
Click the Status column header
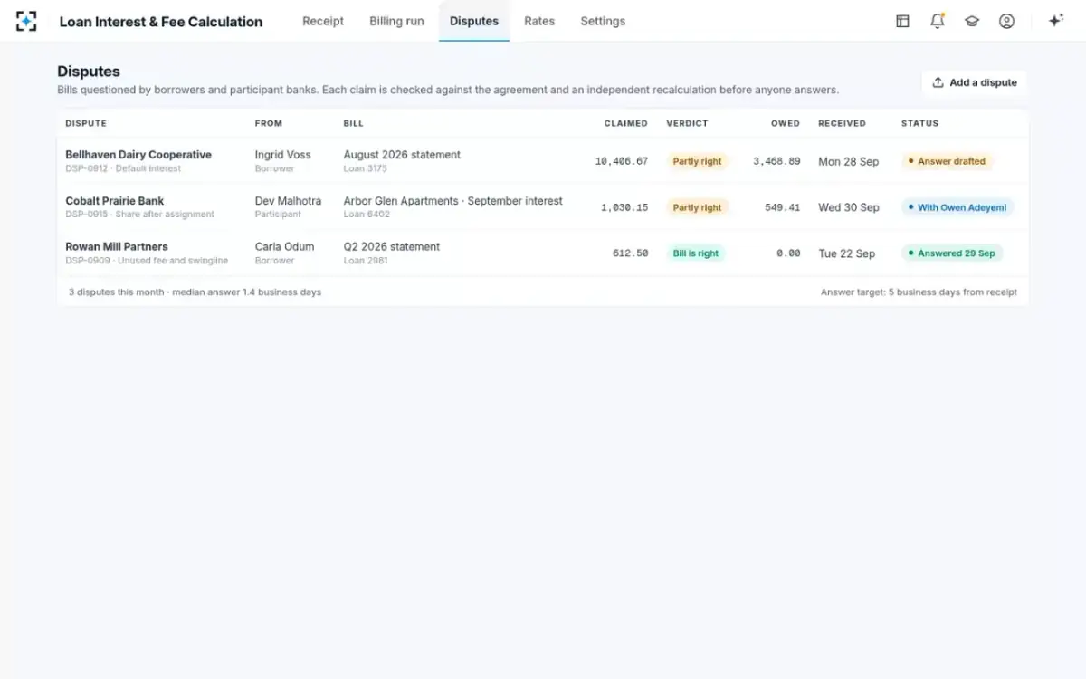[x=919, y=123]
